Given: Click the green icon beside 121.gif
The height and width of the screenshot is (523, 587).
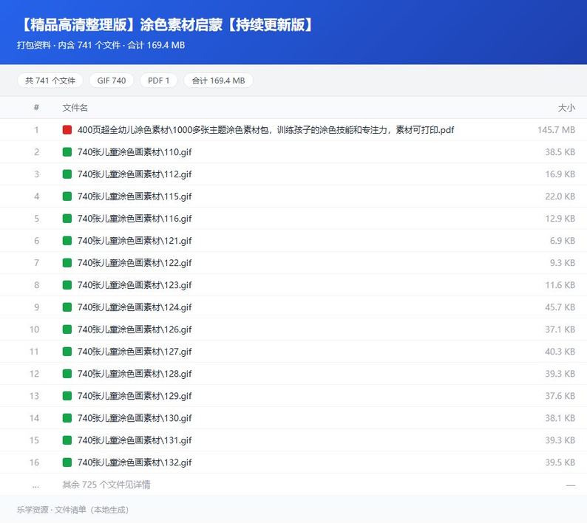Looking at the screenshot, I should [67, 241].
